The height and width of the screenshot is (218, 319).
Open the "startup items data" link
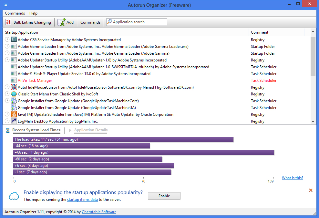coord(82,200)
